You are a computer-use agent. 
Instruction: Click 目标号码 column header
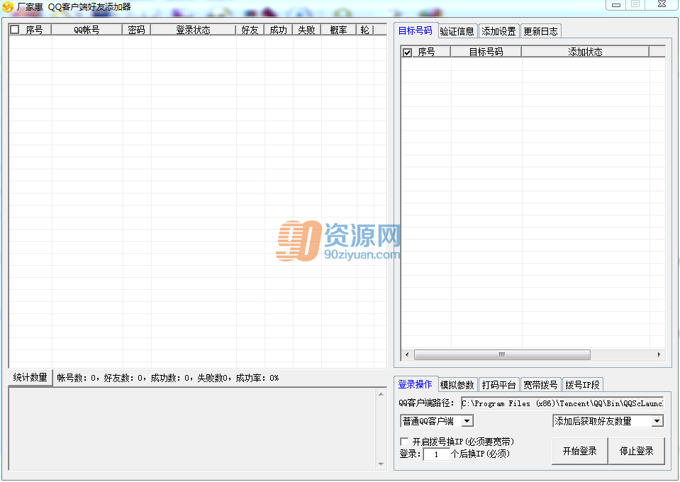click(x=486, y=52)
